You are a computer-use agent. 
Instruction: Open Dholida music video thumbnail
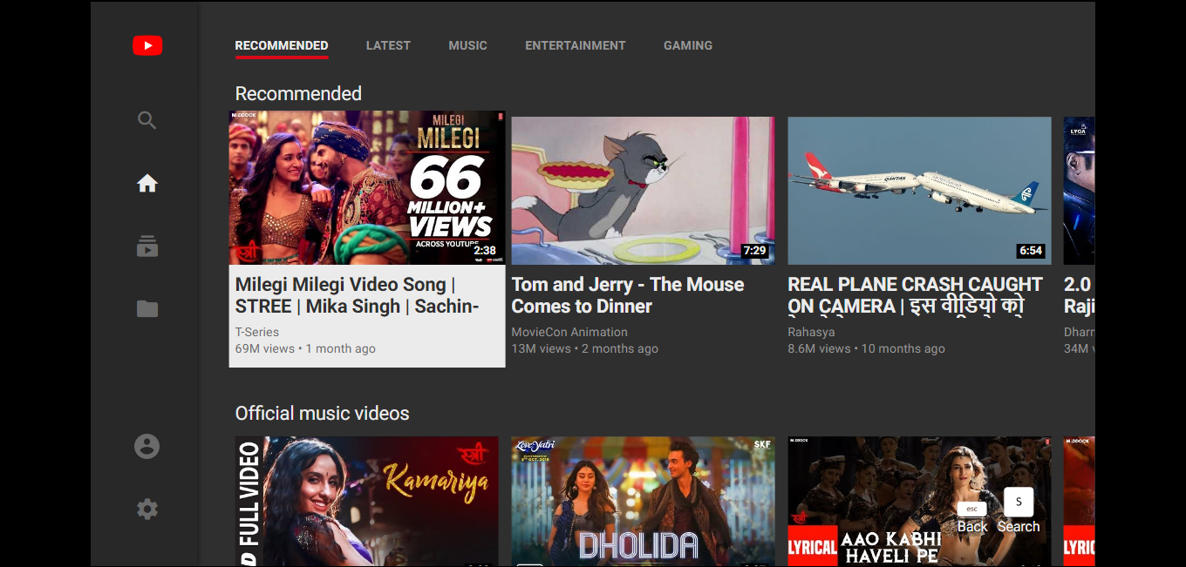(x=643, y=502)
